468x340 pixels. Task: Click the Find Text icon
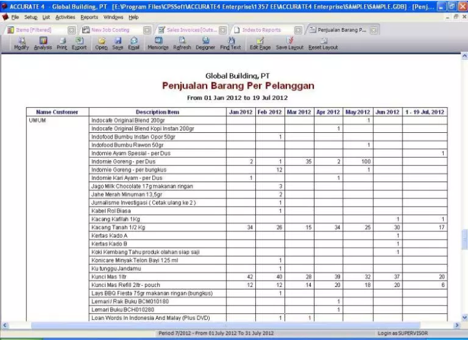pos(230,42)
